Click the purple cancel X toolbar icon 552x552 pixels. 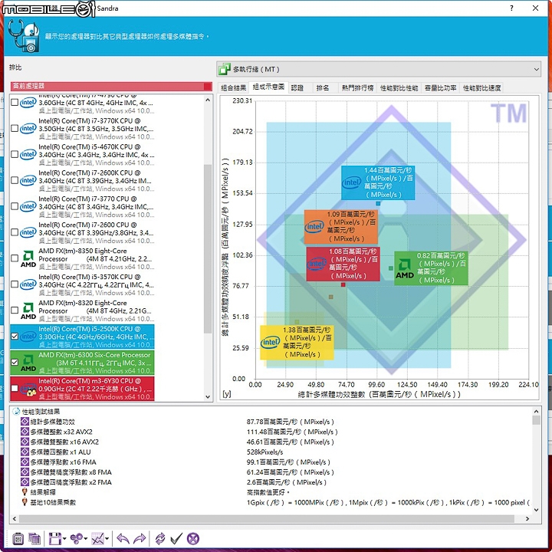tap(193, 538)
